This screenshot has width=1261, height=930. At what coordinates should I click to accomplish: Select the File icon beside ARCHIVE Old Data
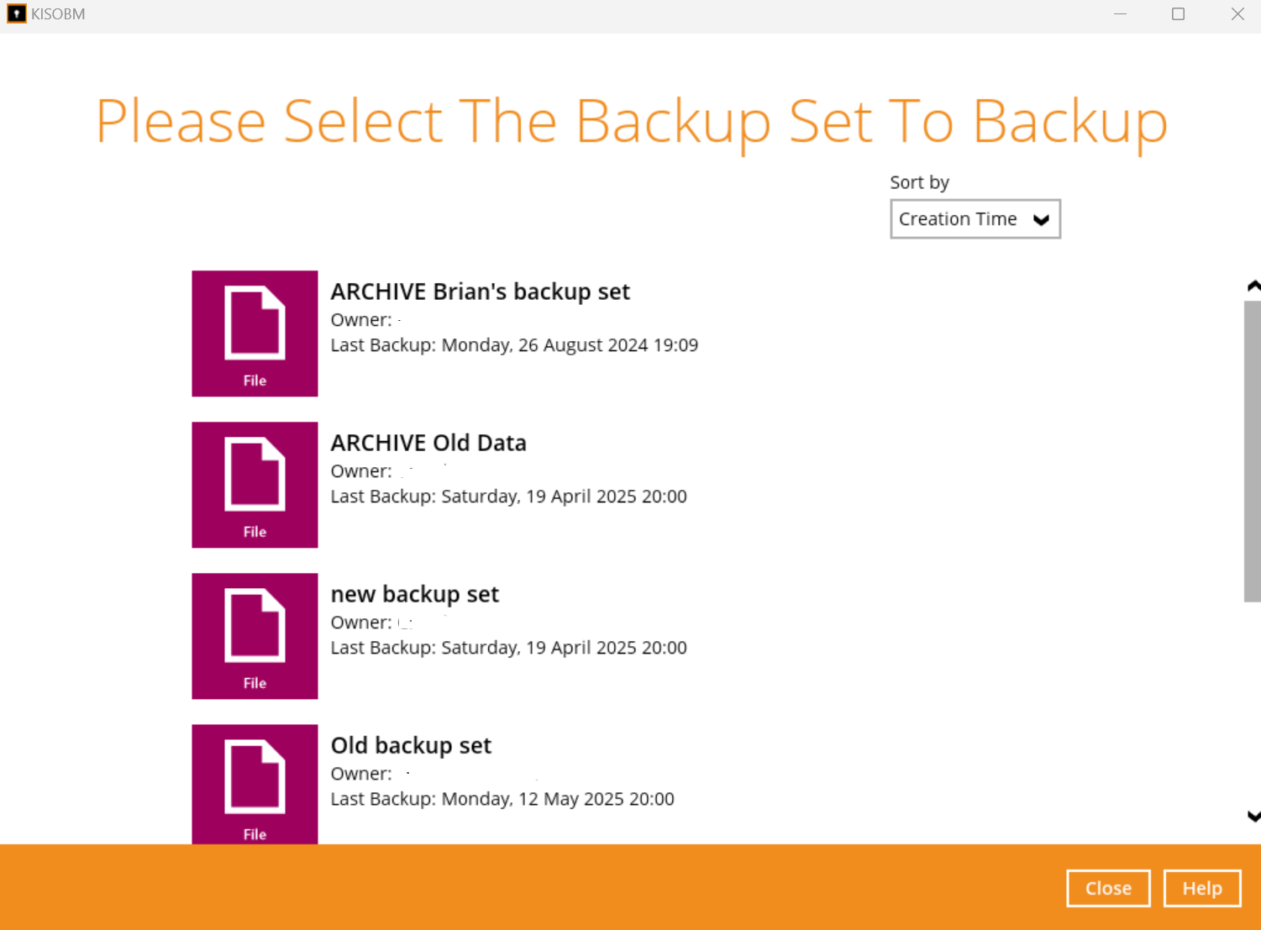point(255,485)
